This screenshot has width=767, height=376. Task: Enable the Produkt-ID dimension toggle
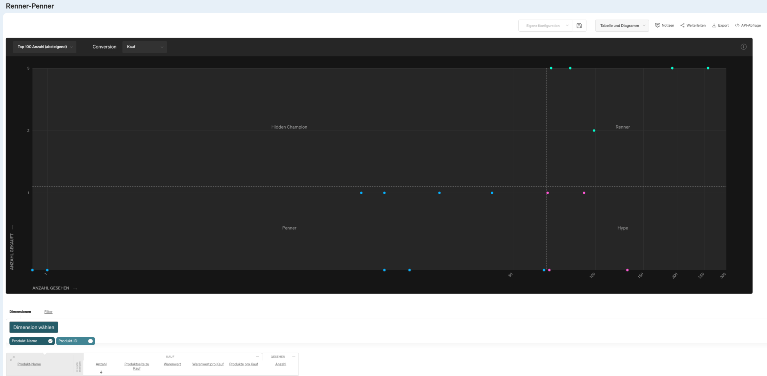(x=90, y=341)
